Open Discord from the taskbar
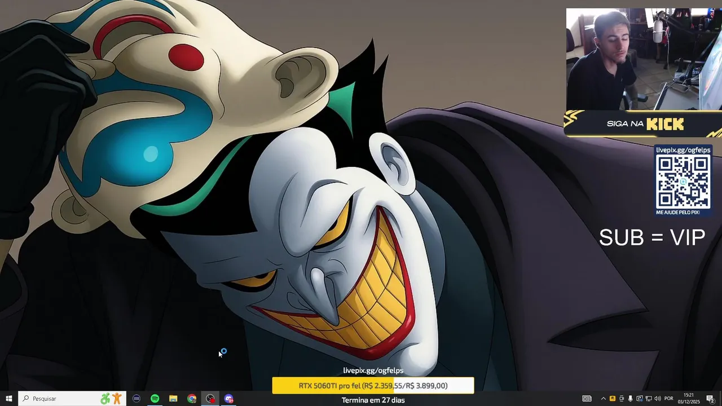722x406 pixels. [228, 399]
